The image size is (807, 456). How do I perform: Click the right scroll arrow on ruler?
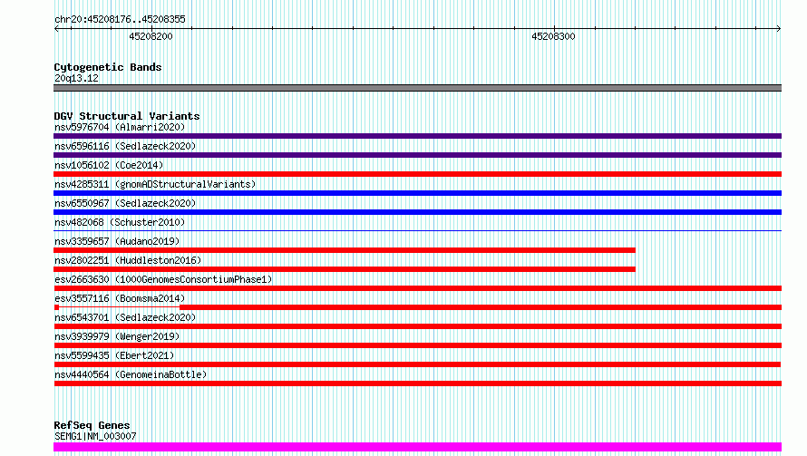tap(778, 29)
